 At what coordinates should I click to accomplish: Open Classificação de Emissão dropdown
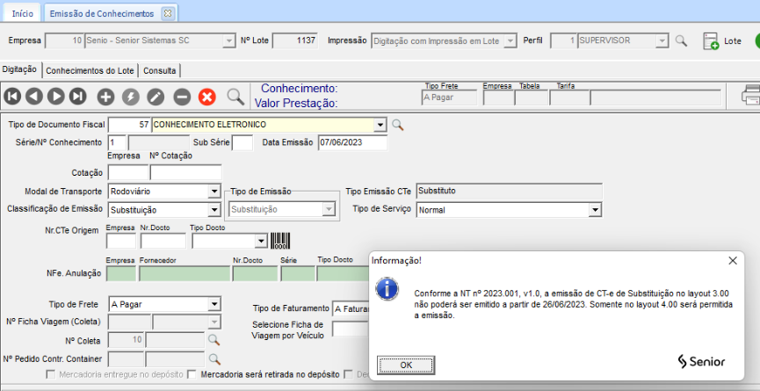(x=214, y=210)
